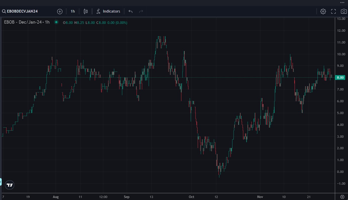Open the candlestick chart type selector
This screenshot has width=348, height=200.
click(x=86, y=11)
